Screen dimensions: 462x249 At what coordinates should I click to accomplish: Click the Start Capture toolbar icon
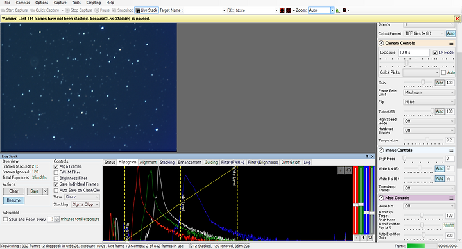click(x=4, y=10)
